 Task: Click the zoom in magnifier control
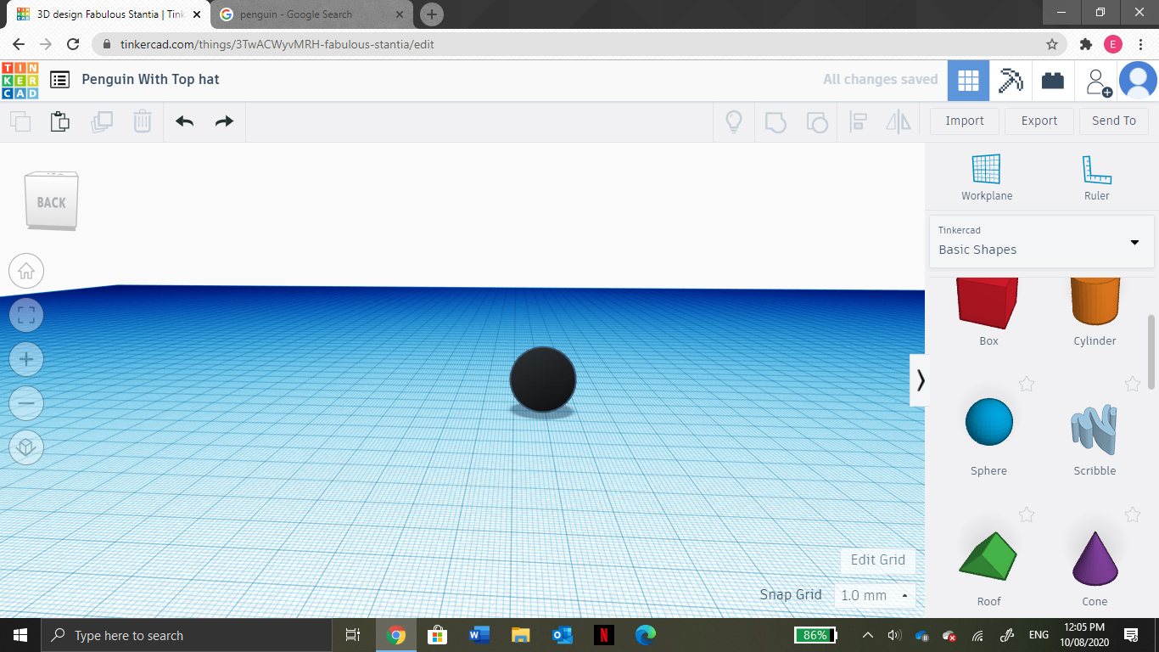(26, 359)
